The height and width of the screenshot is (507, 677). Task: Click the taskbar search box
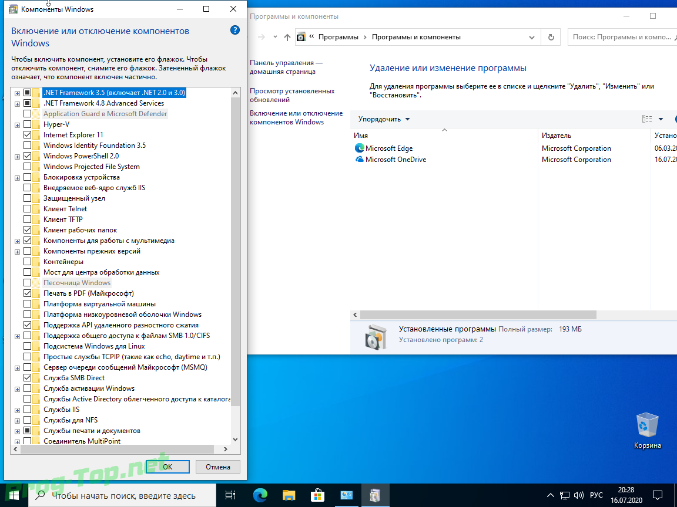(x=122, y=495)
